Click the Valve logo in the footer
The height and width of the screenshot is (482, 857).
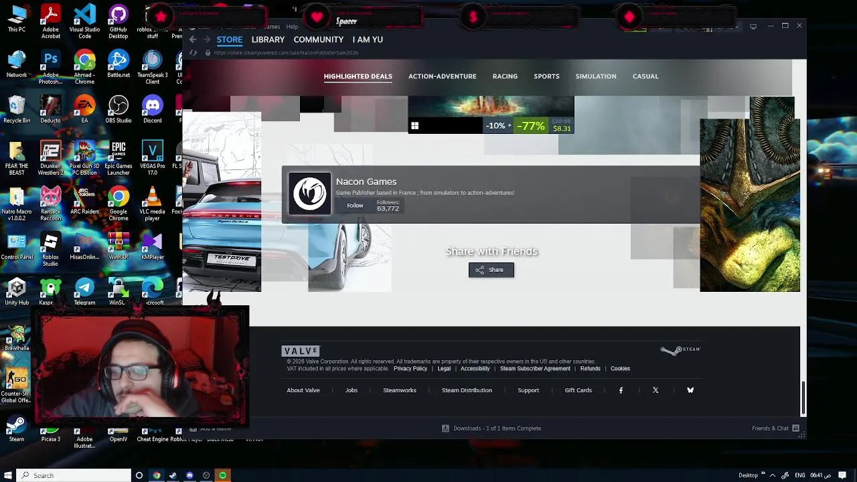pos(301,351)
